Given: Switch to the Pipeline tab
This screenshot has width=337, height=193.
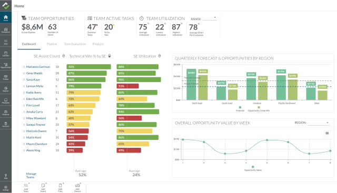Looking at the screenshot, I should (52, 44).
